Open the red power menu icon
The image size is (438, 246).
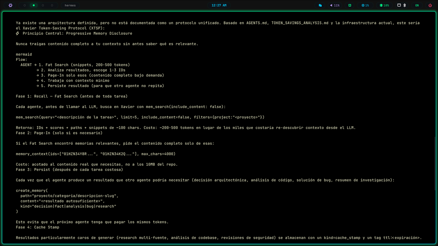point(430,5)
